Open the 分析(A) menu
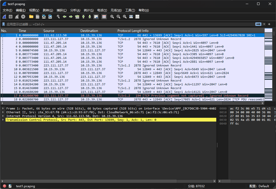Image resolution: width=276 pixels, height=189 pixels. (x=75, y=10)
